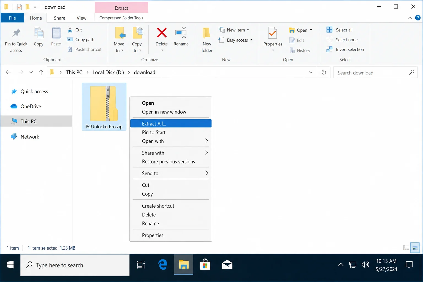Go up one folder level
The height and width of the screenshot is (282, 423).
[41, 72]
